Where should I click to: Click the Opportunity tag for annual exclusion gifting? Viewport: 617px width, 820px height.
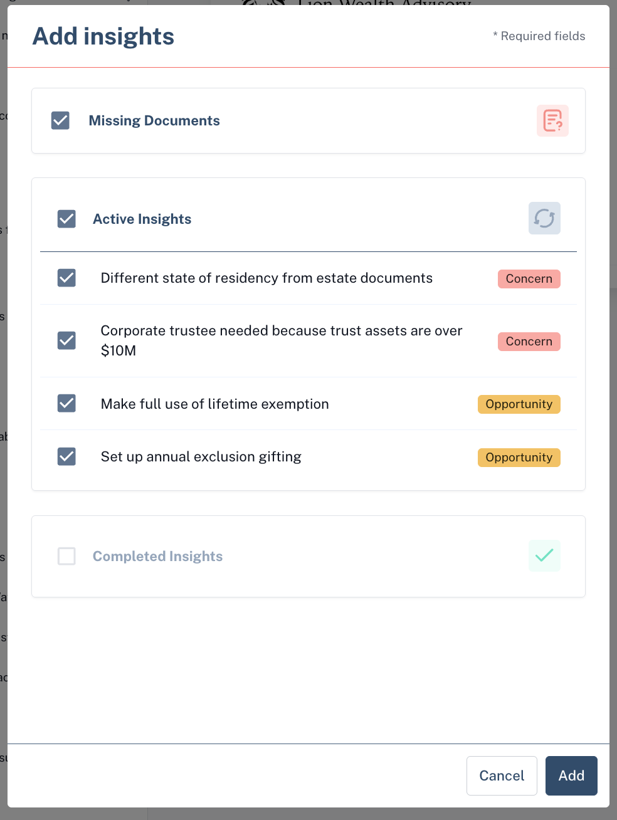[x=519, y=458]
